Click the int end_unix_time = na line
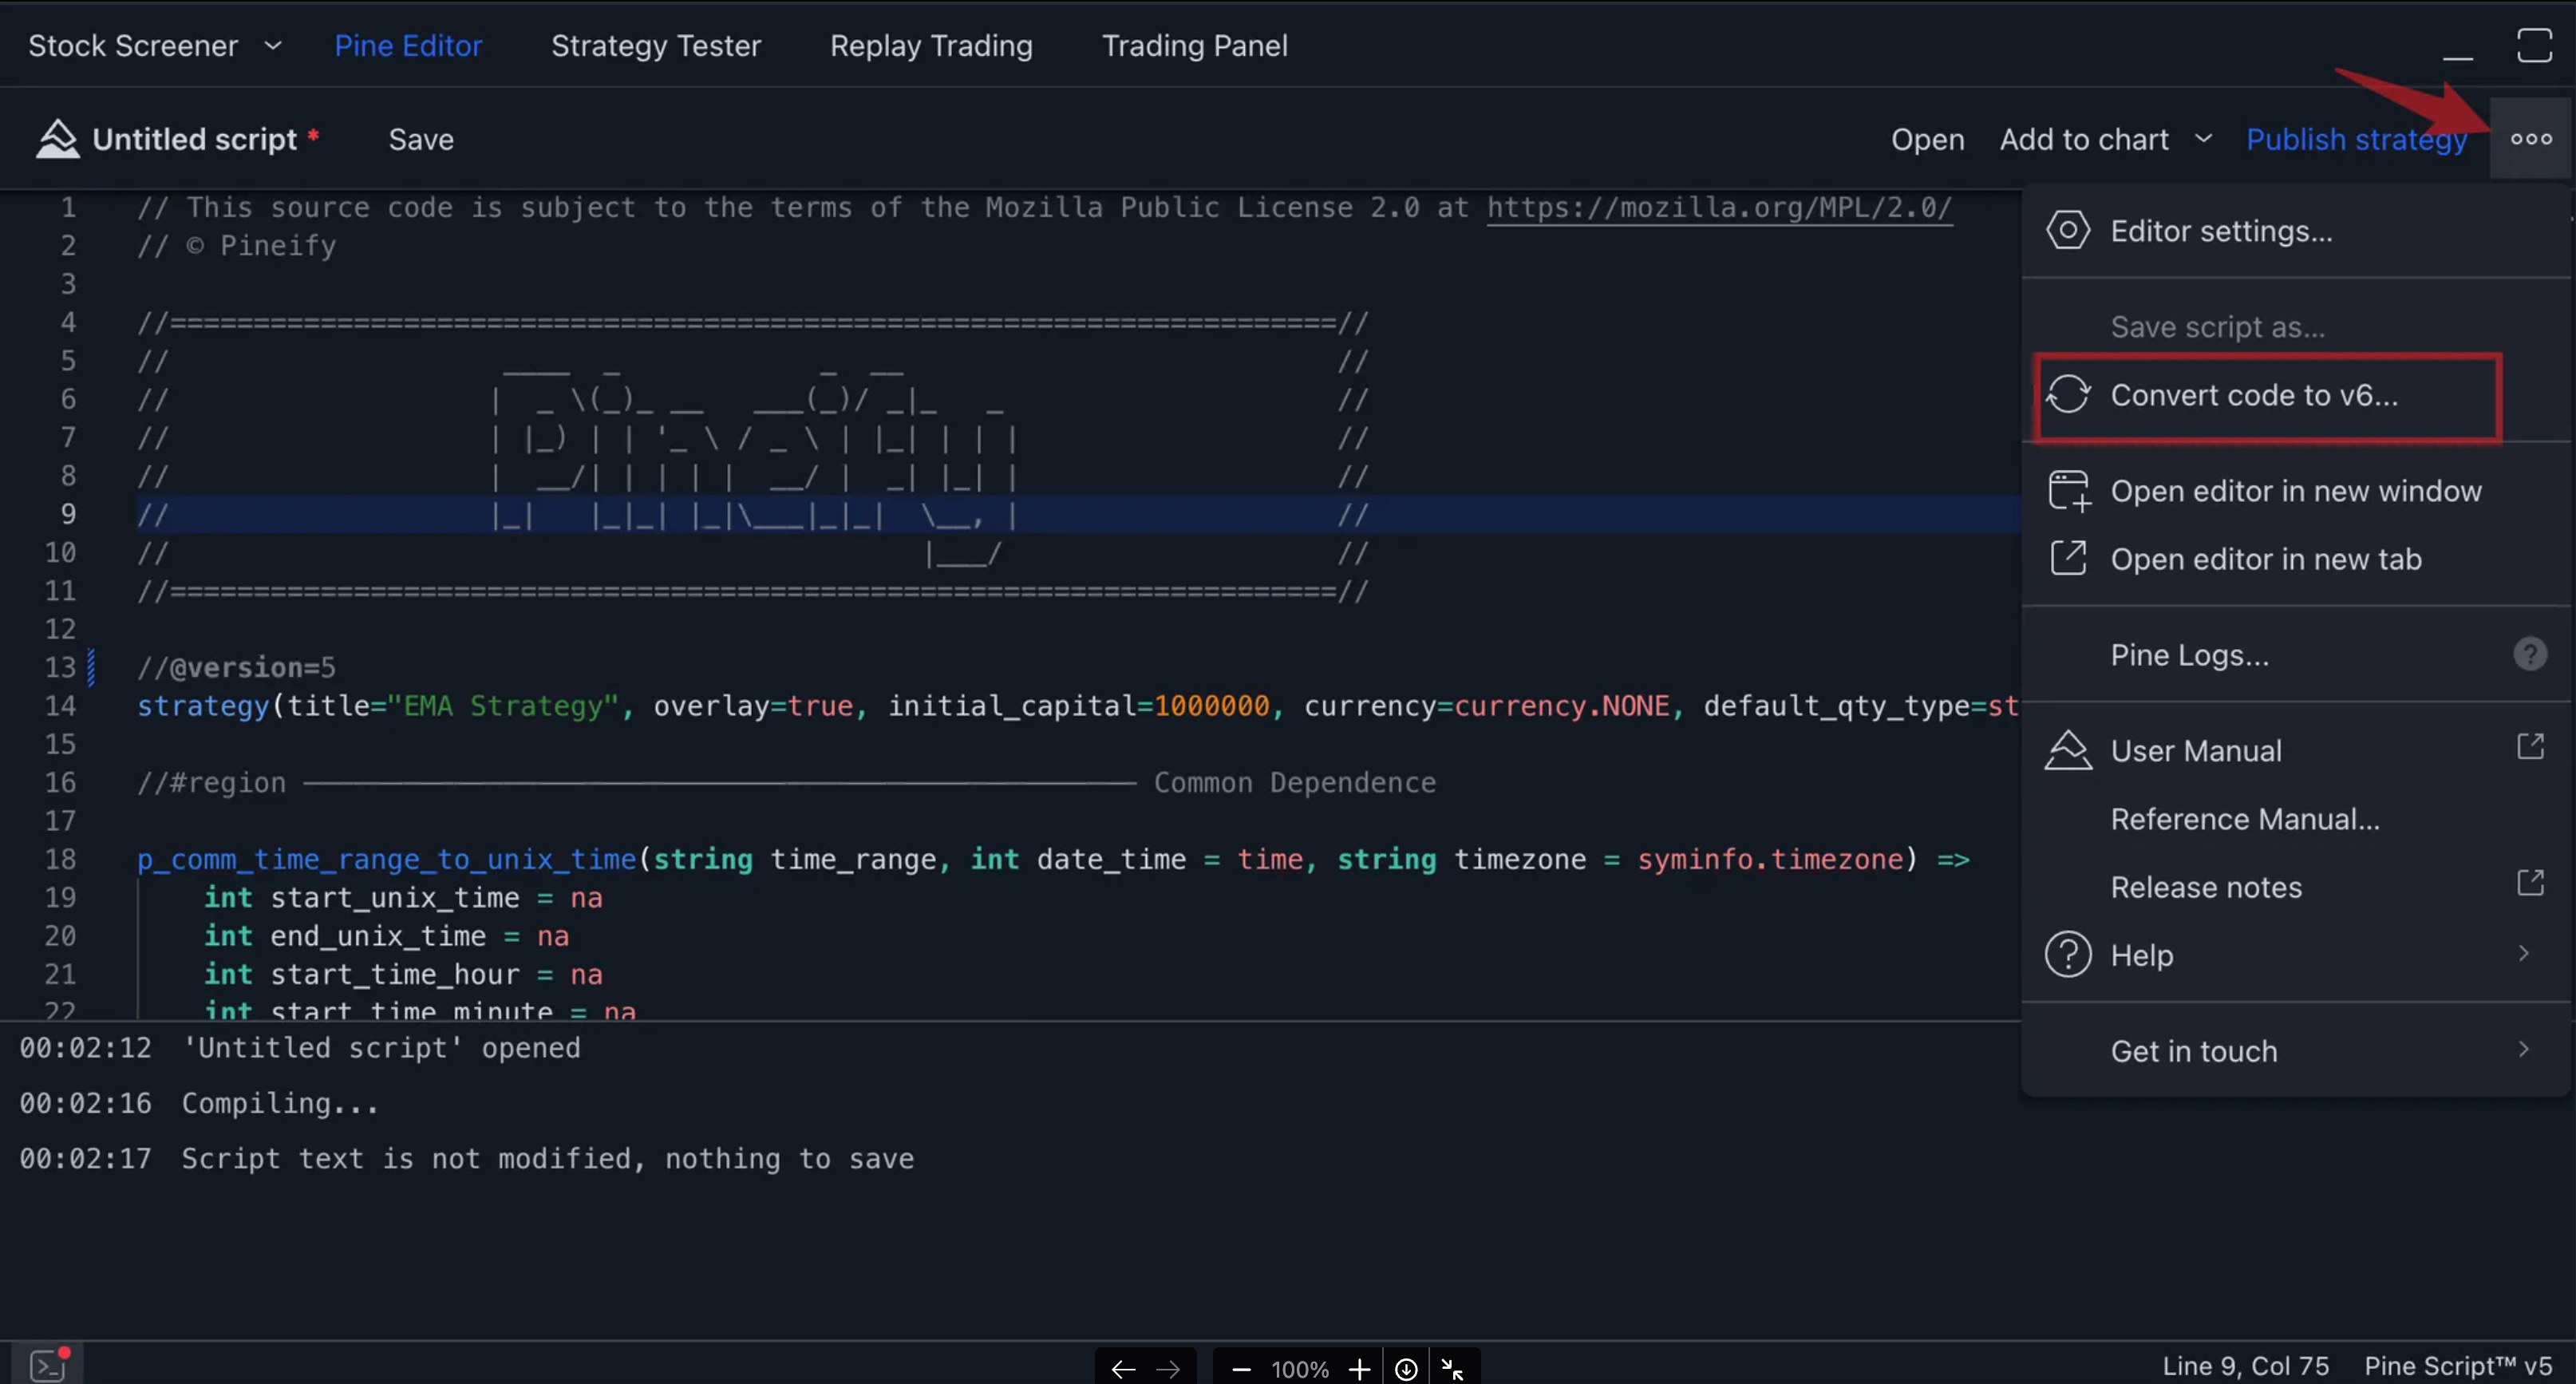This screenshot has width=2576, height=1384. 386,936
